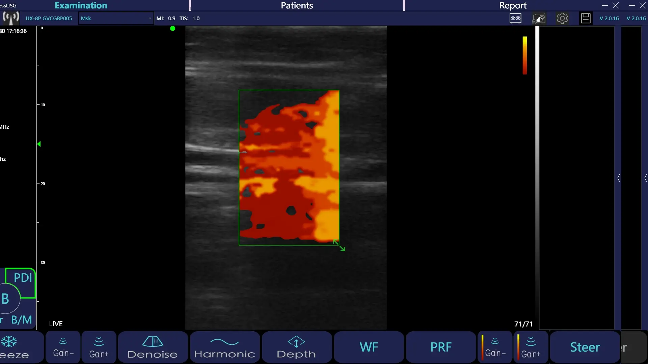Click the Steer button
Image resolution: width=648 pixels, height=364 pixels.
[x=585, y=347]
